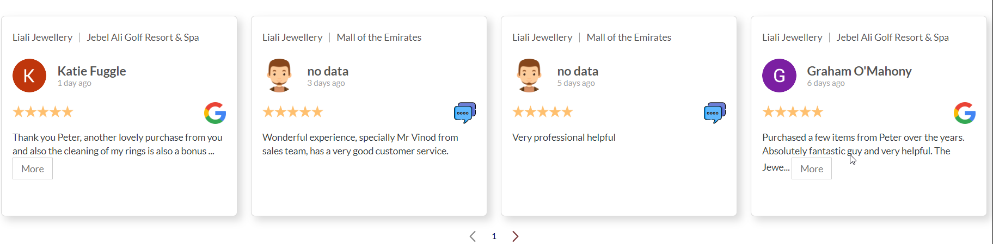The image size is (993, 244).
Task: Go to next page of reviews
Action: [x=515, y=236]
